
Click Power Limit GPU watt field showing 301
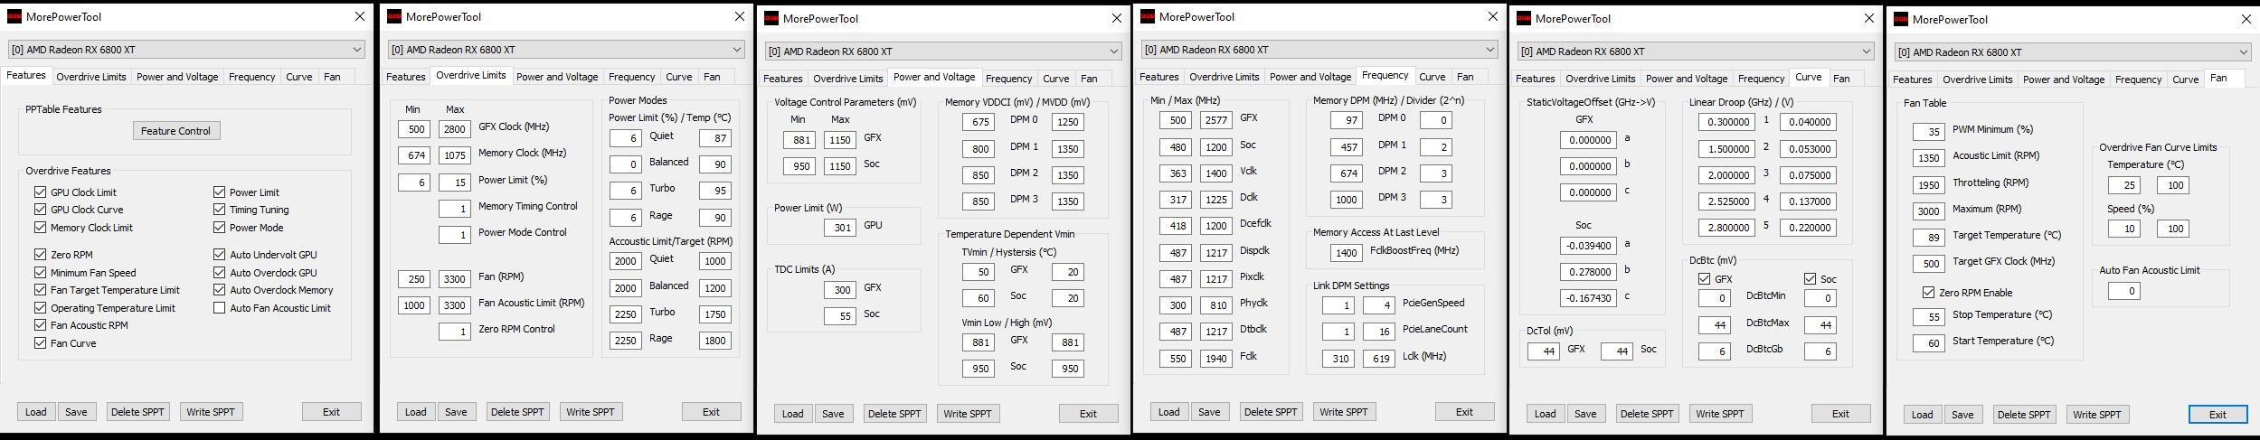pos(840,228)
